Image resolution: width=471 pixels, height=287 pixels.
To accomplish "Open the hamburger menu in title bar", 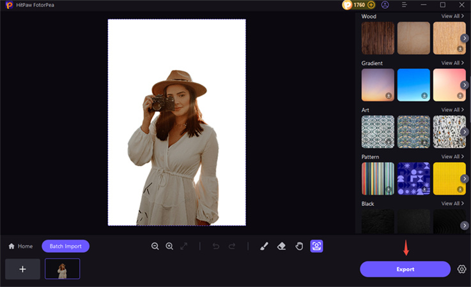I will 405,5.
